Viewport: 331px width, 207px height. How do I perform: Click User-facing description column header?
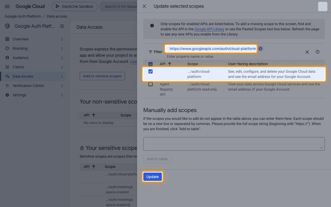[248, 64]
